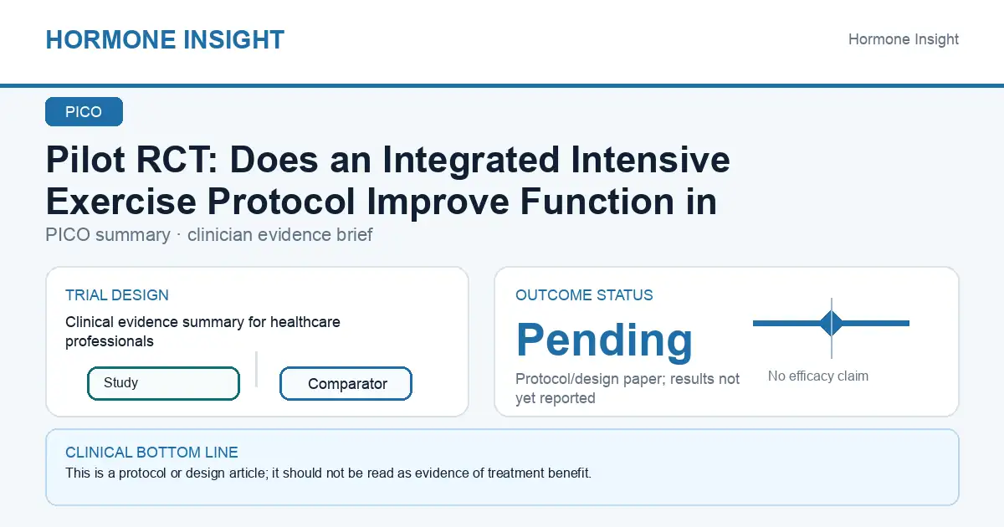Click the blue header separator bar
This screenshot has height=527, width=1004.
502,85
